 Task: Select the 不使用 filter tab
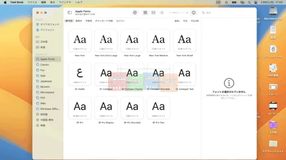point(89,21)
